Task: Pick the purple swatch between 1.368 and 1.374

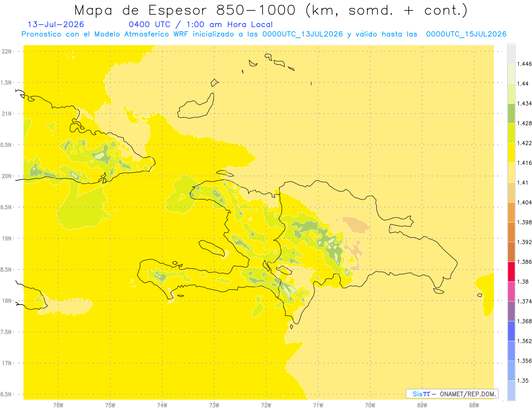Action: click(511, 311)
